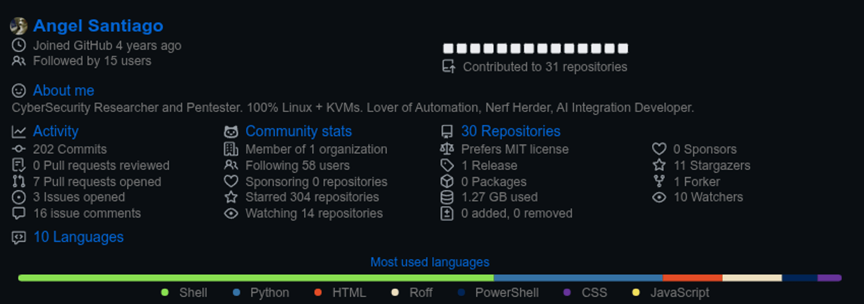Screen dimensions: 864x304
Task: Click the fork icon beside 1 Forker
Action: pyautogui.click(x=659, y=181)
